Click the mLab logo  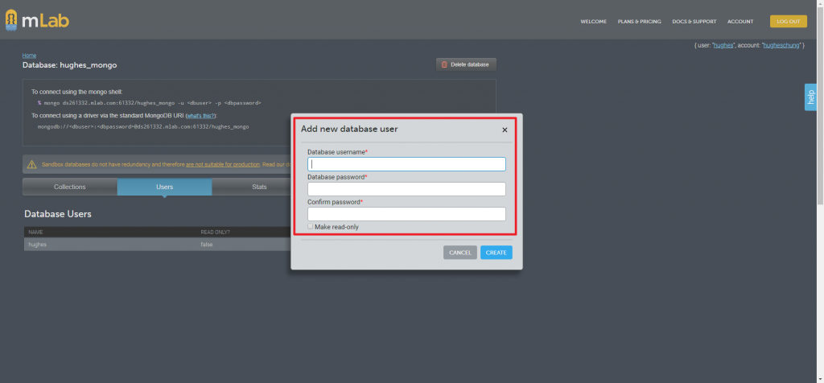click(x=37, y=20)
